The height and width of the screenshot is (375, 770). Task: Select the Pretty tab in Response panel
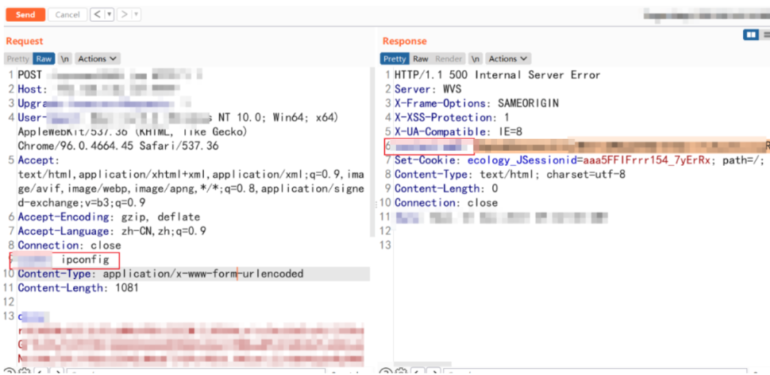pos(395,59)
